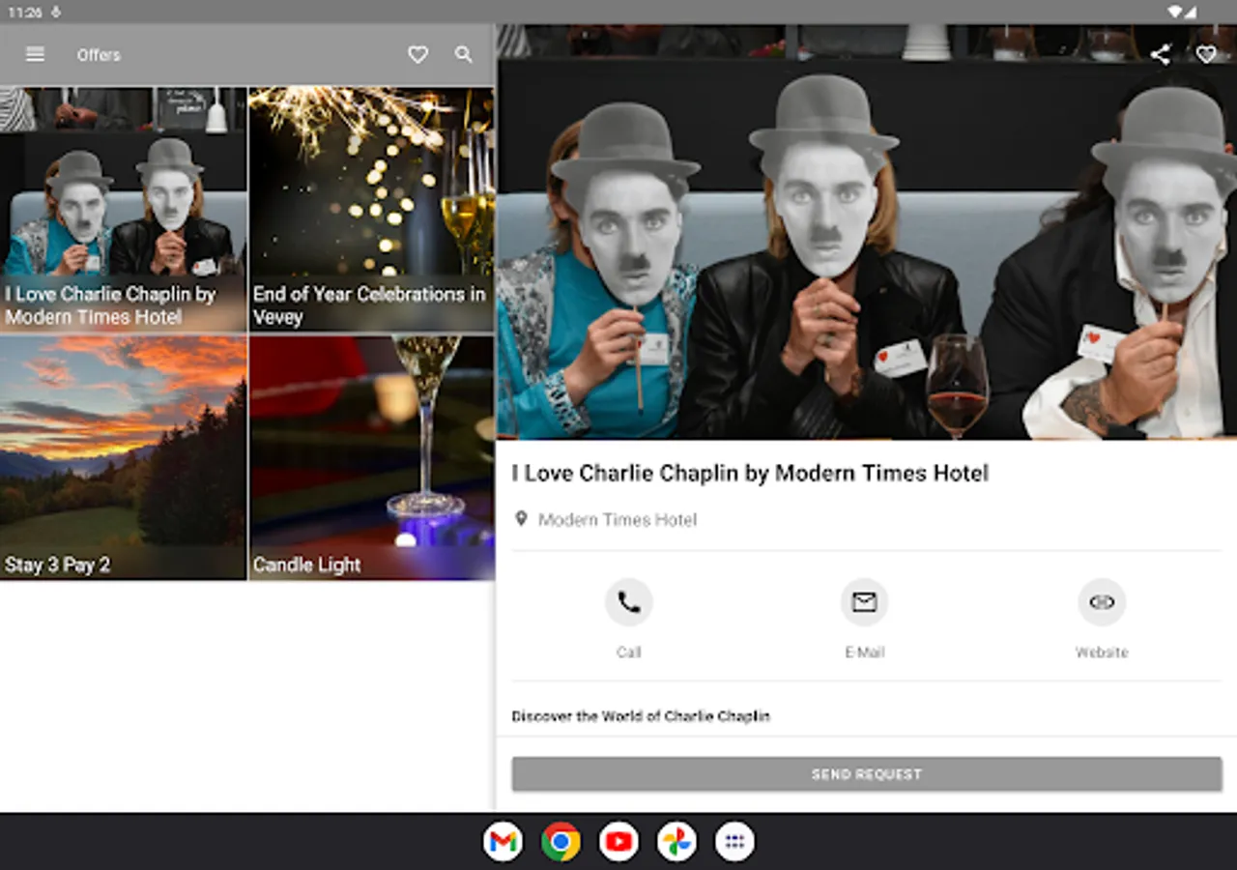Tap the Offers title in toolbar
The height and width of the screenshot is (870, 1237).
coord(99,55)
